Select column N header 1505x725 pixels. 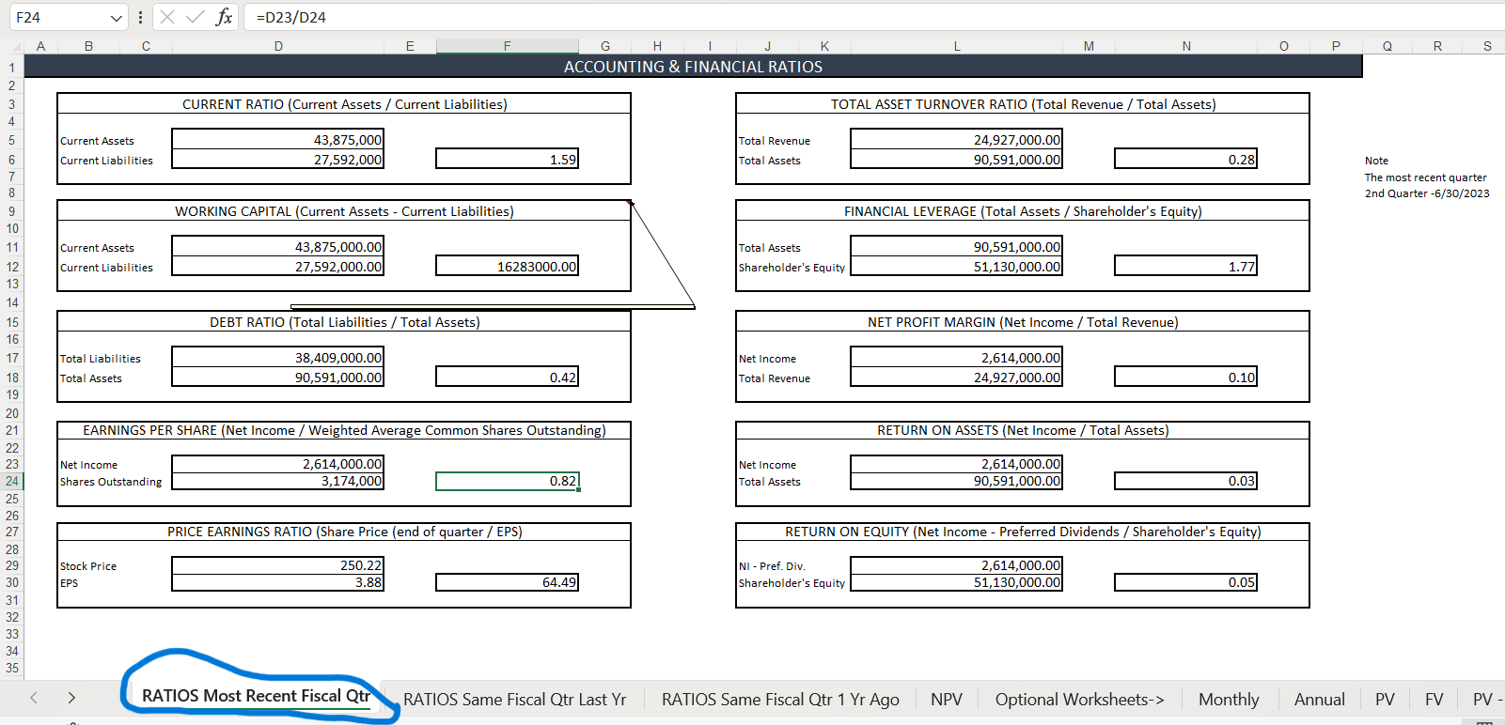(x=1186, y=46)
